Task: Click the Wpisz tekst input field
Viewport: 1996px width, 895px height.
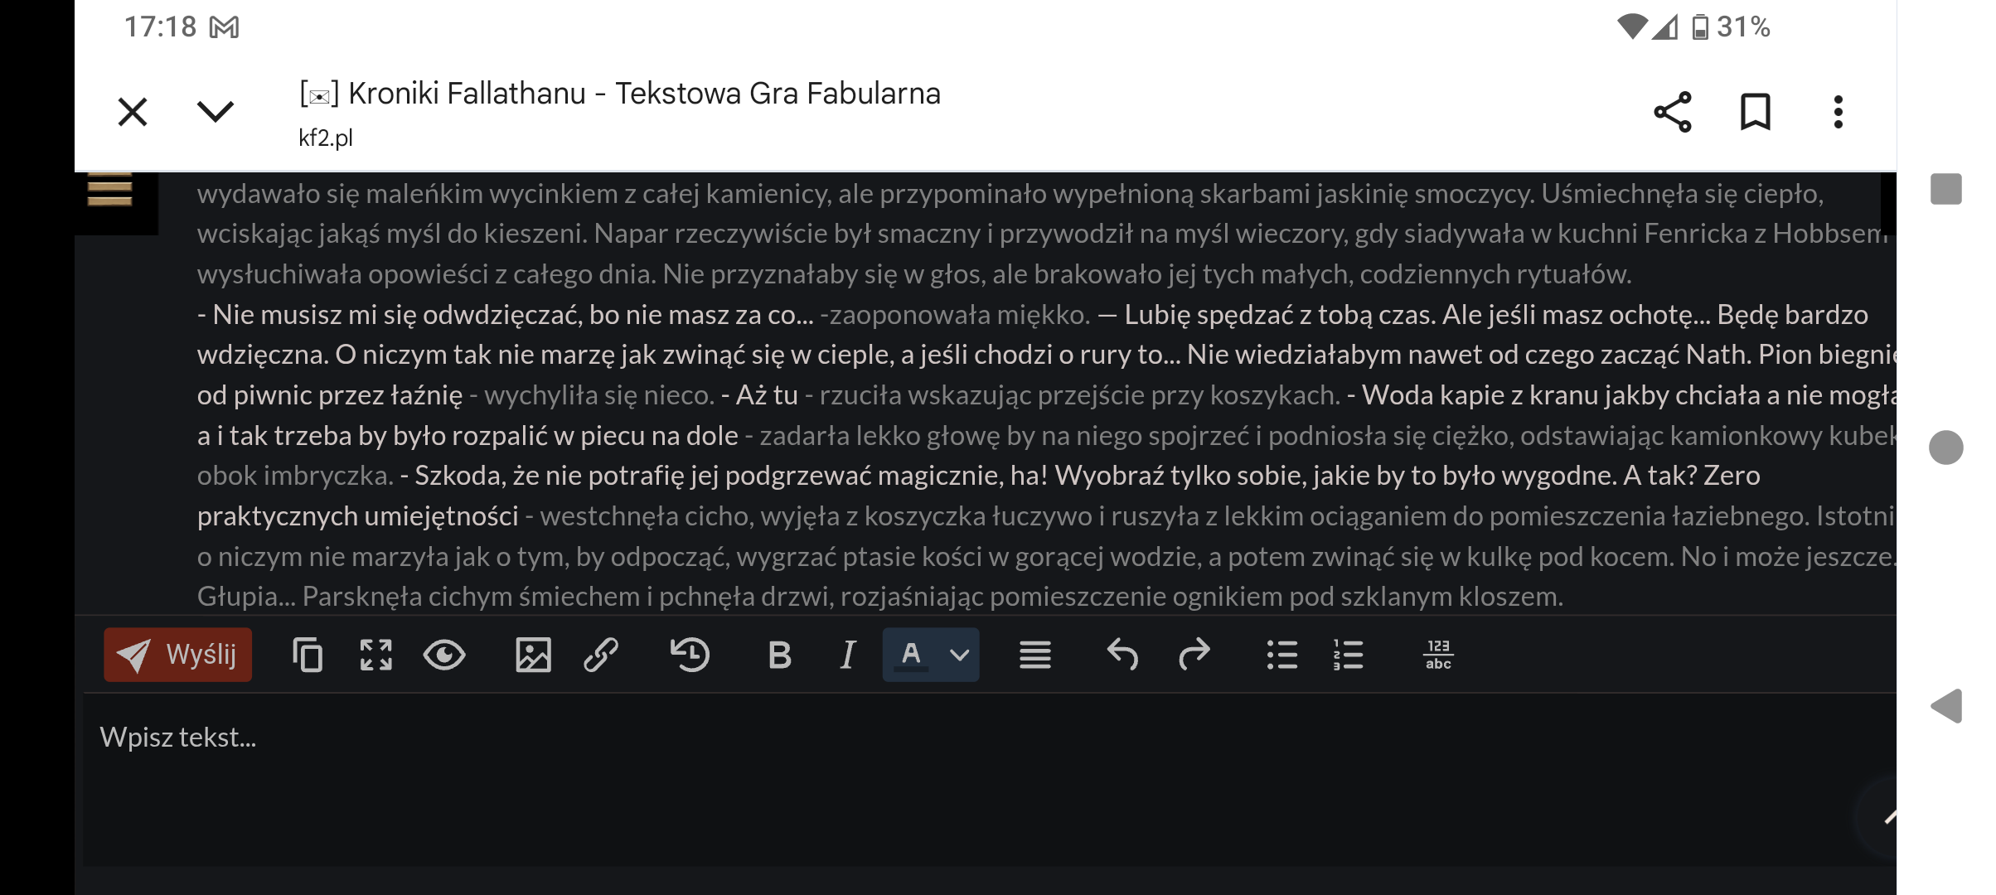Action: 912,779
